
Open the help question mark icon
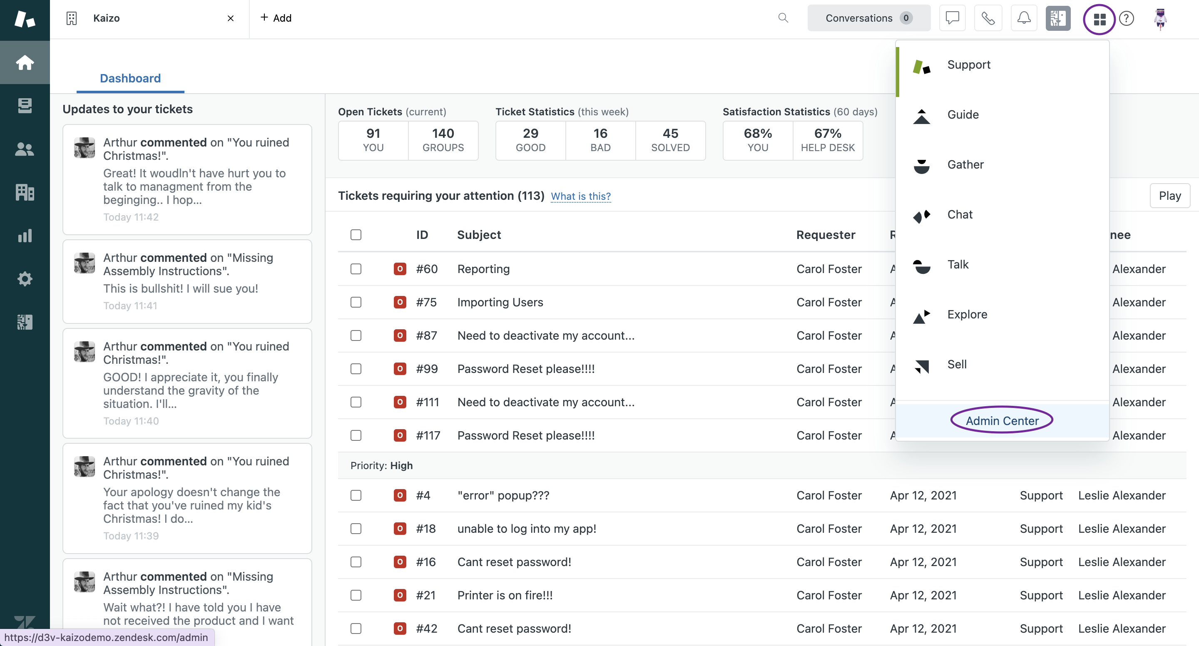pos(1126,19)
